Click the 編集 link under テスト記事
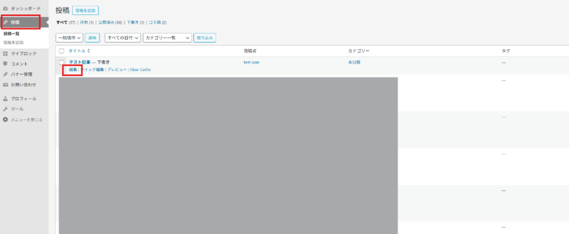 [x=73, y=70]
